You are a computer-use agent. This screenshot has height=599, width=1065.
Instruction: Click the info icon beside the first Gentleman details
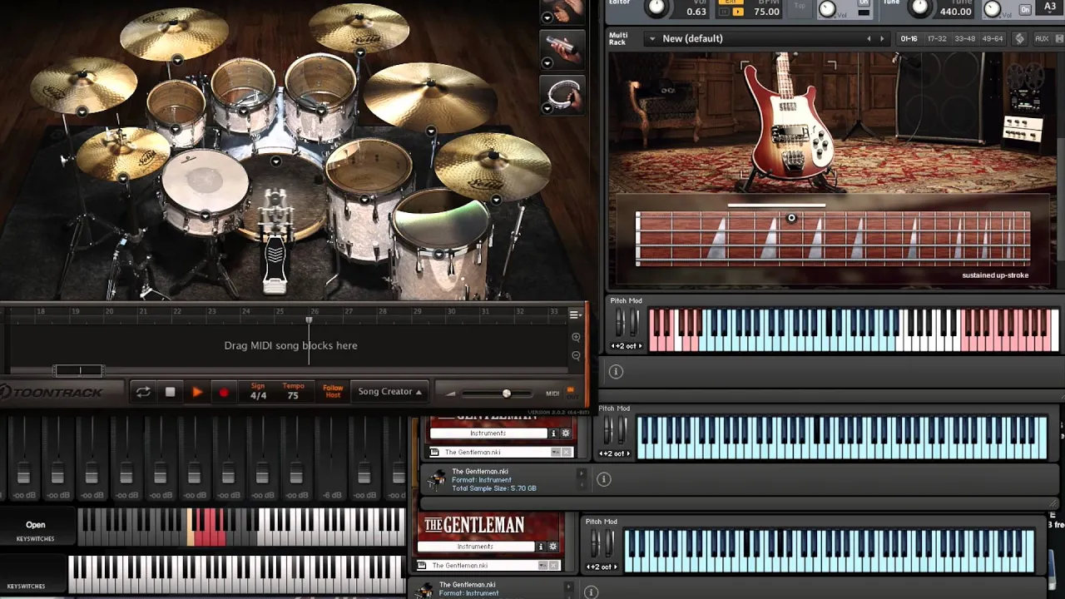coord(604,479)
